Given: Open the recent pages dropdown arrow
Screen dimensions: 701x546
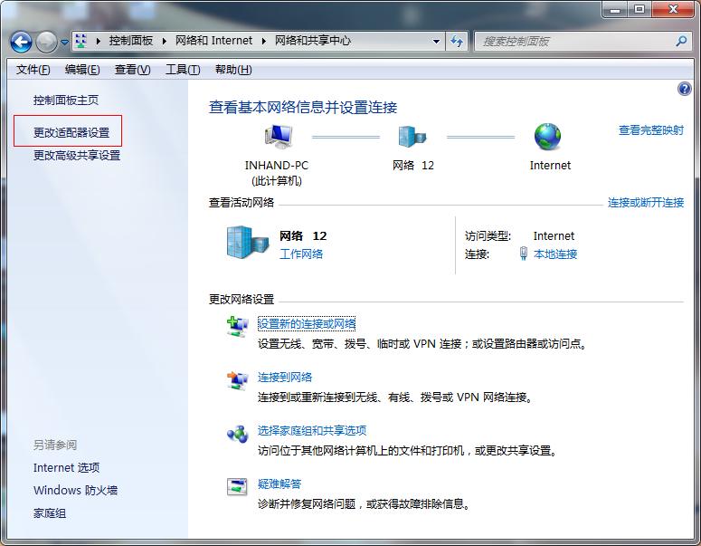Looking at the screenshot, I should pyautogui.click(x=65, y=43).
